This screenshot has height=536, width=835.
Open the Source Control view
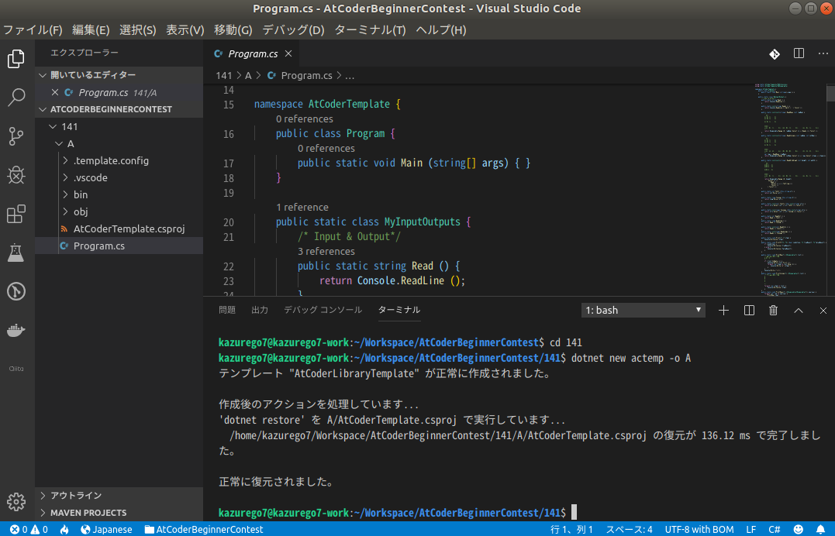click(x=16, y=136)
